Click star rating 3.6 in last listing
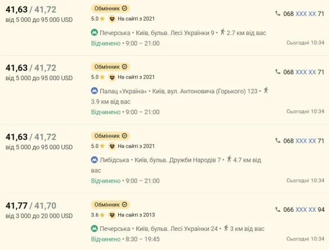This screenshot has height=250, width=329. (98, 215)
